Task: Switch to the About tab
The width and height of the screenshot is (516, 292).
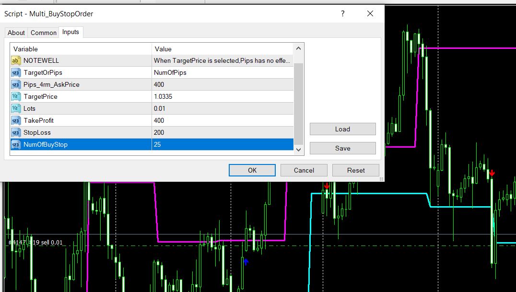Action: tap(16, 33)
